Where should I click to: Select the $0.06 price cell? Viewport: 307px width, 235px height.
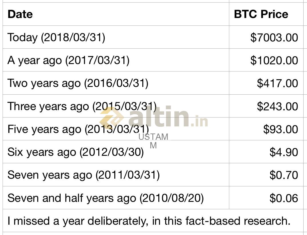point(266,198)
